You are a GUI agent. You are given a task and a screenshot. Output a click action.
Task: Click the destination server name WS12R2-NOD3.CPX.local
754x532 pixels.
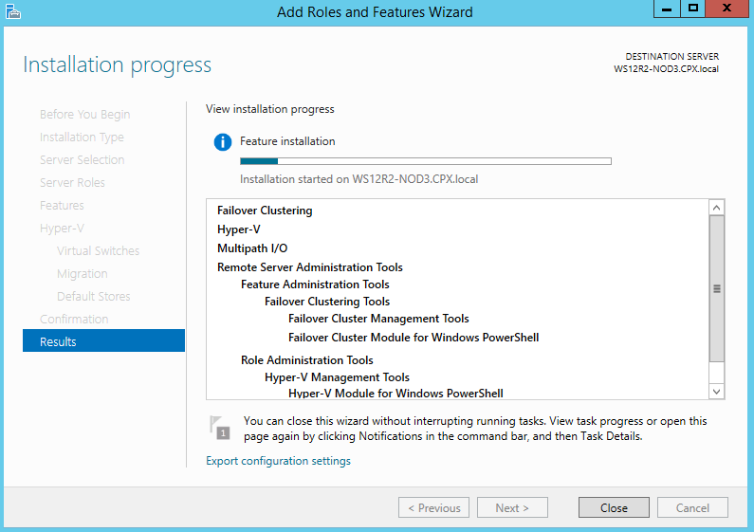[666, 69]
